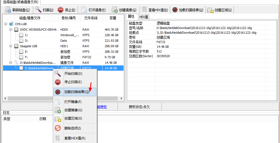280x143 pixels.
Task: Click the 磁盘/镜像文件 column header
Action: click(30, 18)
